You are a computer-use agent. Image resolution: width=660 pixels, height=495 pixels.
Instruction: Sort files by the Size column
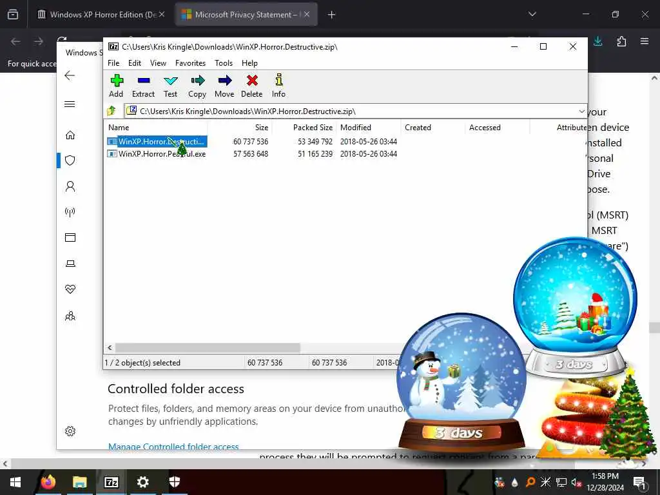pyautogui.click(x=240, y=128)
